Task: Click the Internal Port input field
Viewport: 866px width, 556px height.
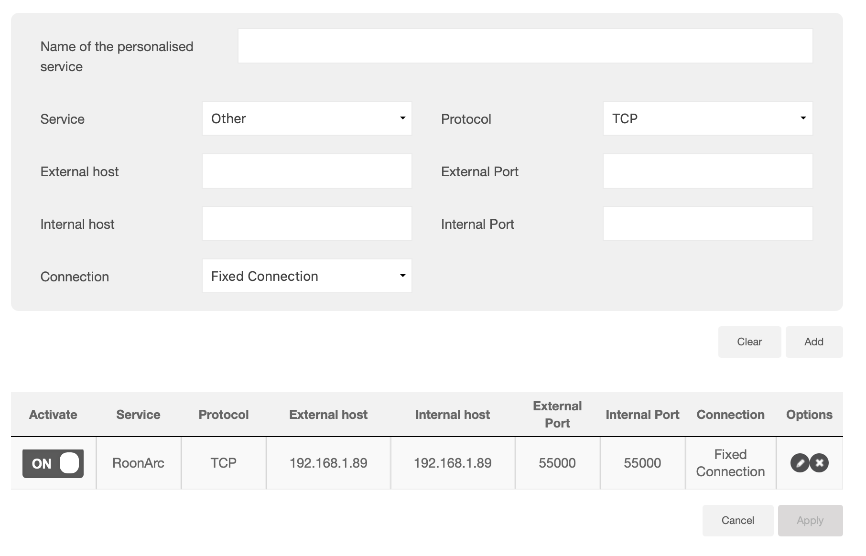Action: click(707, 223)
